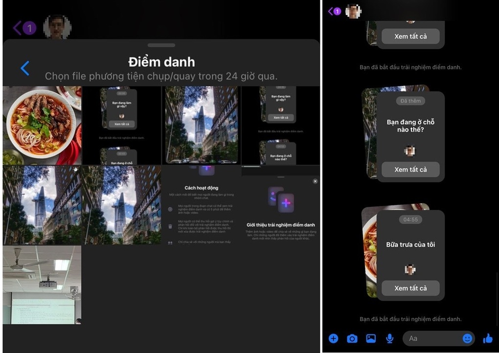
Task: Send a thumbs-up like
Action: click(488, 338)
